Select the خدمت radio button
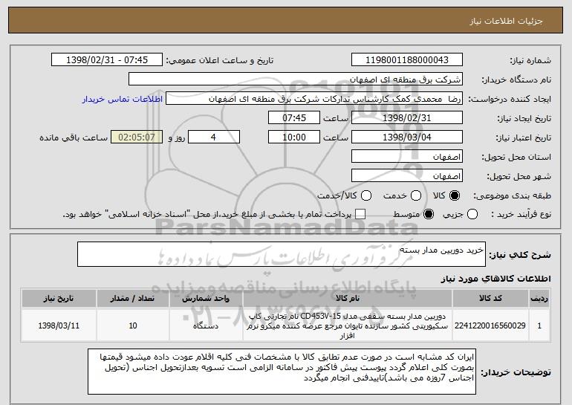Image resolution: width=572 pixels, height=405 pixels. point(416,195)
